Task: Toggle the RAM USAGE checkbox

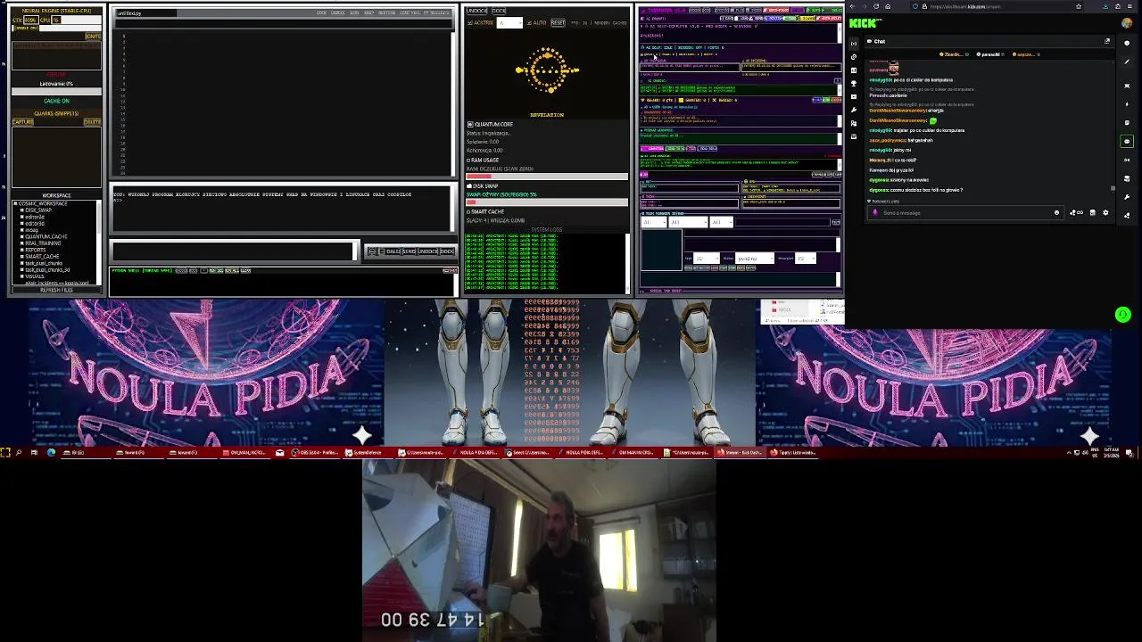Action: [468, 160]
